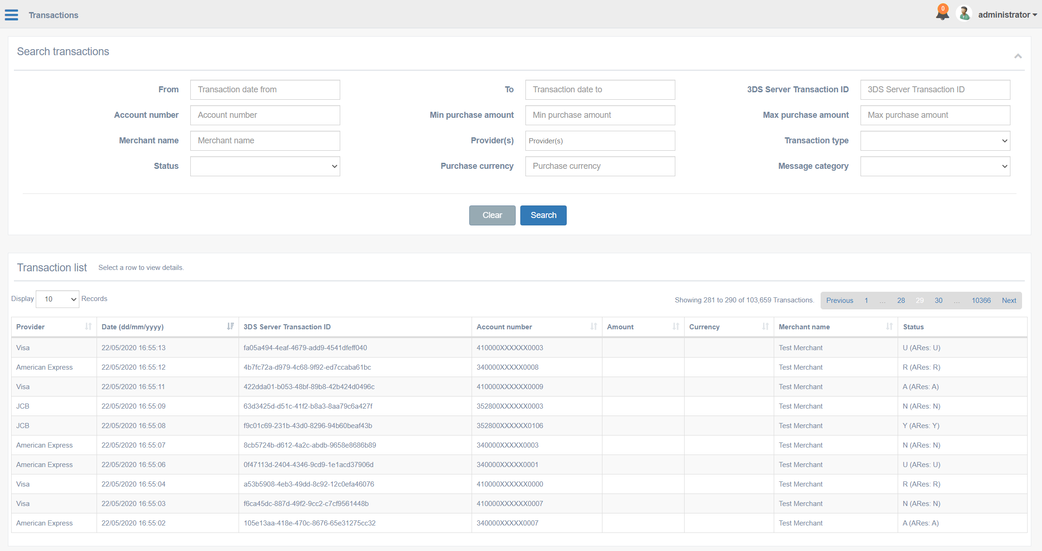This screenshot has width=1042, height=551.
Task: Go to page 30
Action: pyautogui.click(x=938, y=301)
